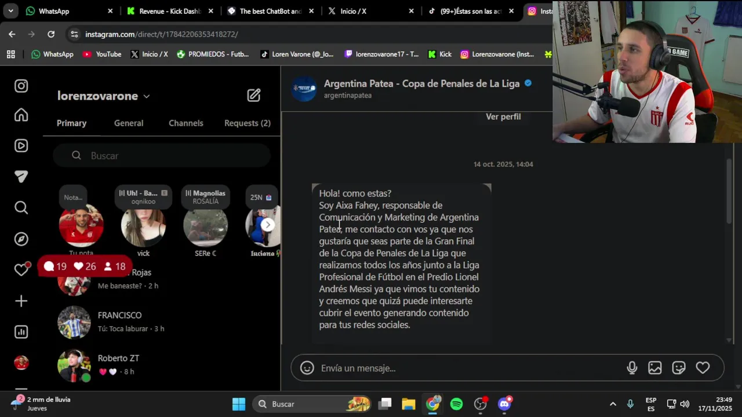
Task: Open Channels tab
Action: coord(186,123)
